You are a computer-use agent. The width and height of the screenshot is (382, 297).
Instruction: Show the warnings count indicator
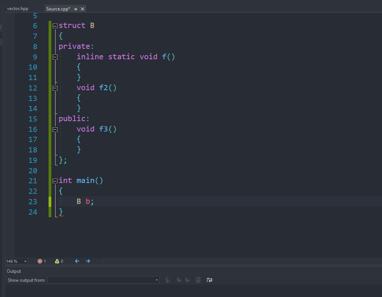tap(59, 261)
